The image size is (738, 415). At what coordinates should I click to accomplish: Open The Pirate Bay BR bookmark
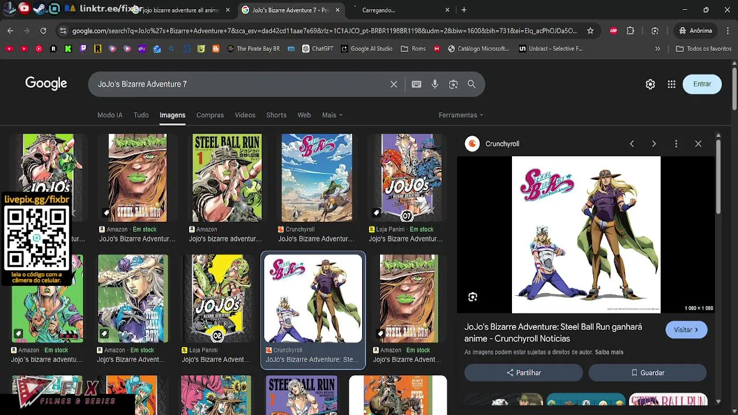(254, 49)
